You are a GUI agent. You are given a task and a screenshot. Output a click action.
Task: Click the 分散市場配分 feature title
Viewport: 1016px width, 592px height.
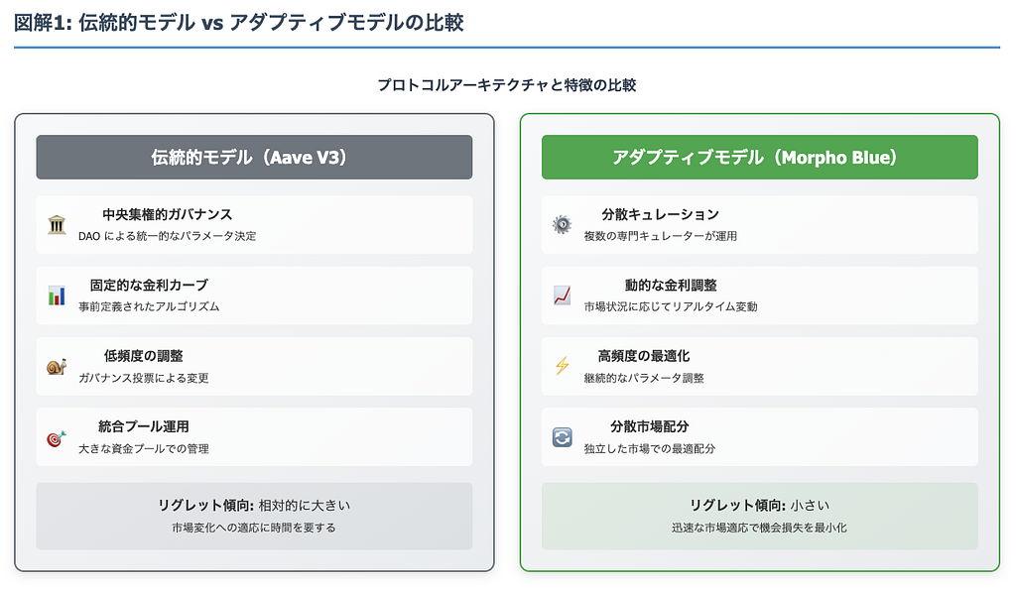click(650, 426)
